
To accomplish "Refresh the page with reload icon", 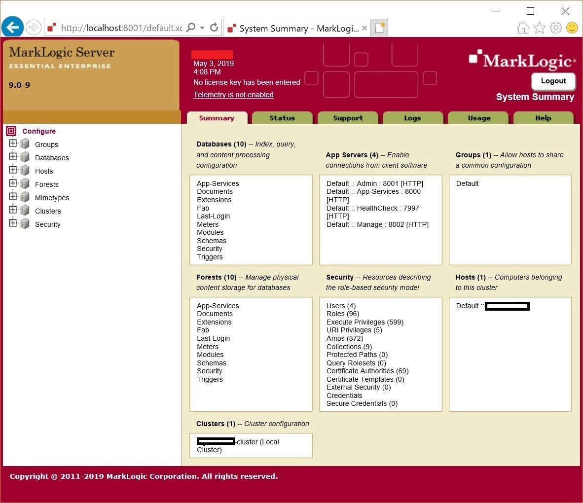I will [214, 28].
